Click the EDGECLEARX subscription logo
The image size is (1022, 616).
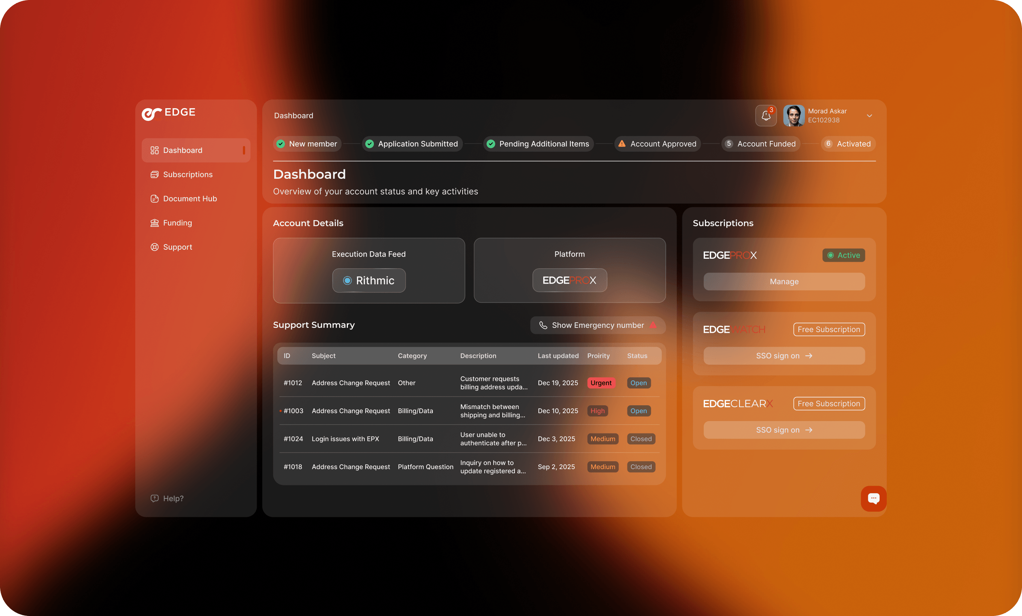[738, 404]
